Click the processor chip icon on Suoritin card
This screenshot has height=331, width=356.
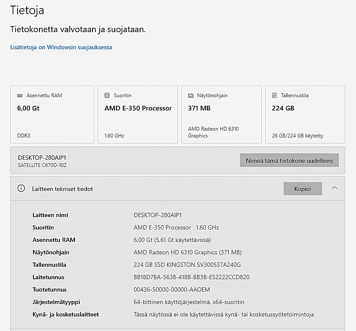coord(107,95)
